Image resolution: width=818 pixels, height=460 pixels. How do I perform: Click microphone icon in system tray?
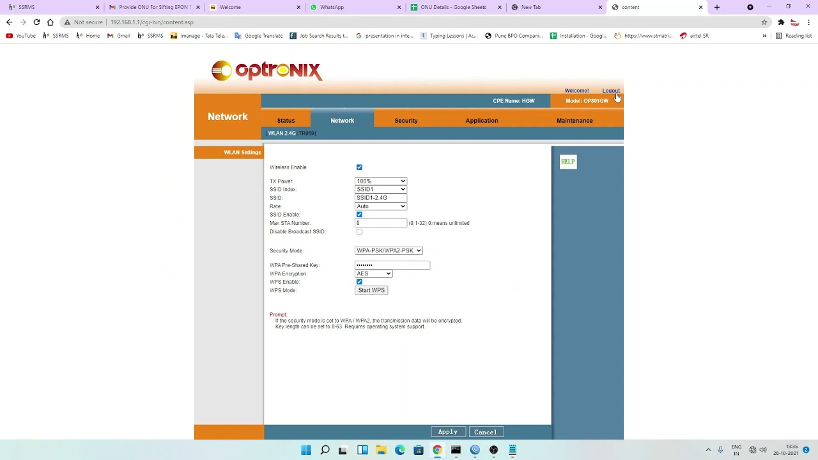(720, 450)
